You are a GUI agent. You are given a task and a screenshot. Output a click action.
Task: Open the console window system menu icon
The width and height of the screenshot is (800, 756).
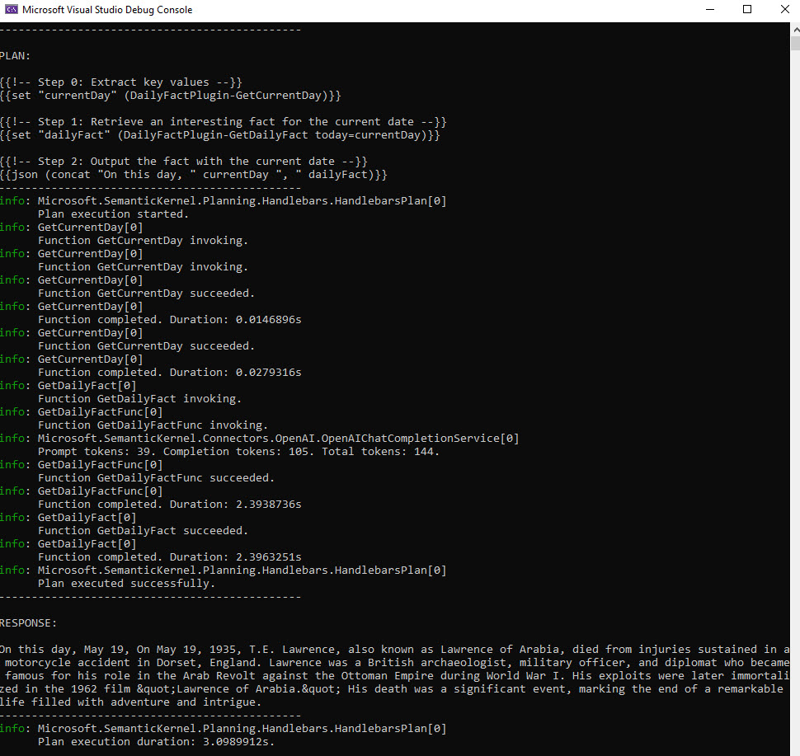point(12,10)
